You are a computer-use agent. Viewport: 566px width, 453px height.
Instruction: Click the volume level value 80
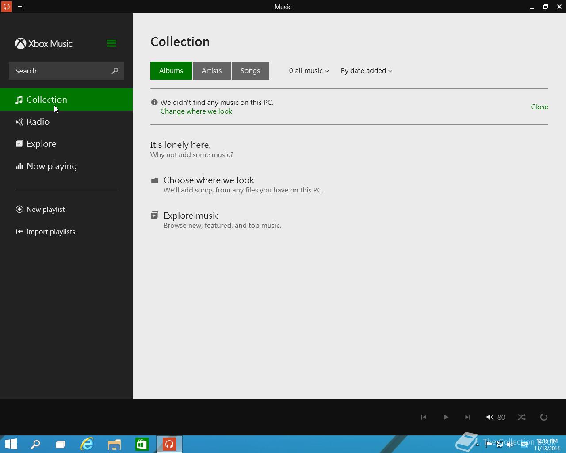click(501, 417)
